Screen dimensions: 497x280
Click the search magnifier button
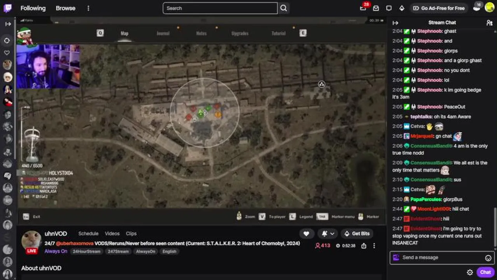(283, 8)
